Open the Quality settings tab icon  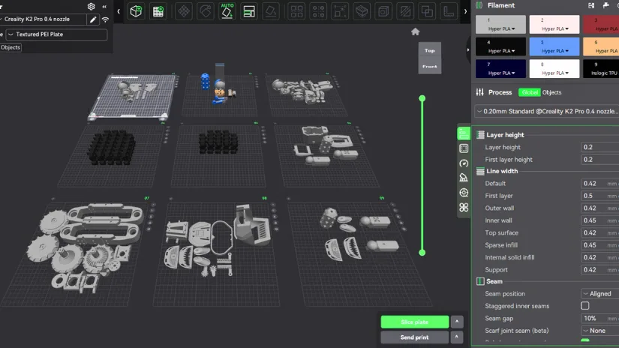tap(464, 133)
